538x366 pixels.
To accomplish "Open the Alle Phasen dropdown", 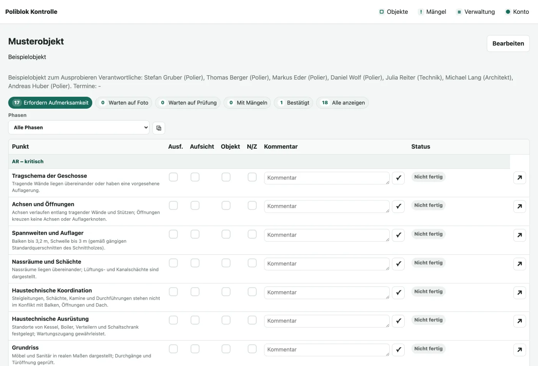I will coord(79,128).
